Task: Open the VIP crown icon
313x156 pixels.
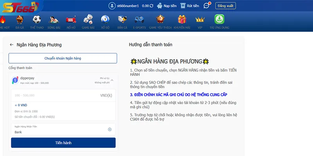Action: coord(200,19)
